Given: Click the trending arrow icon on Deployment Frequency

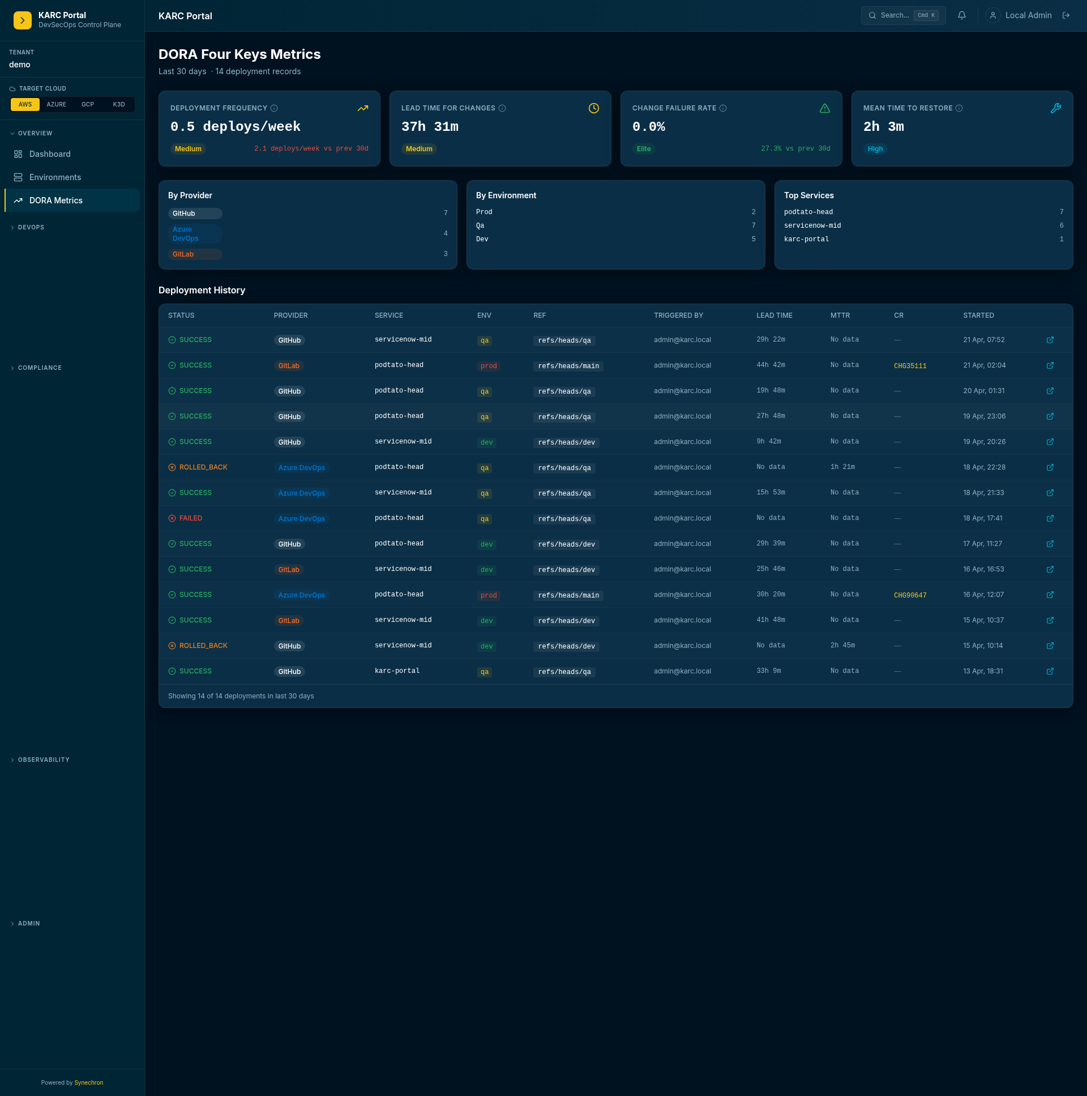Looking at the screenshot, I should 363,108.
